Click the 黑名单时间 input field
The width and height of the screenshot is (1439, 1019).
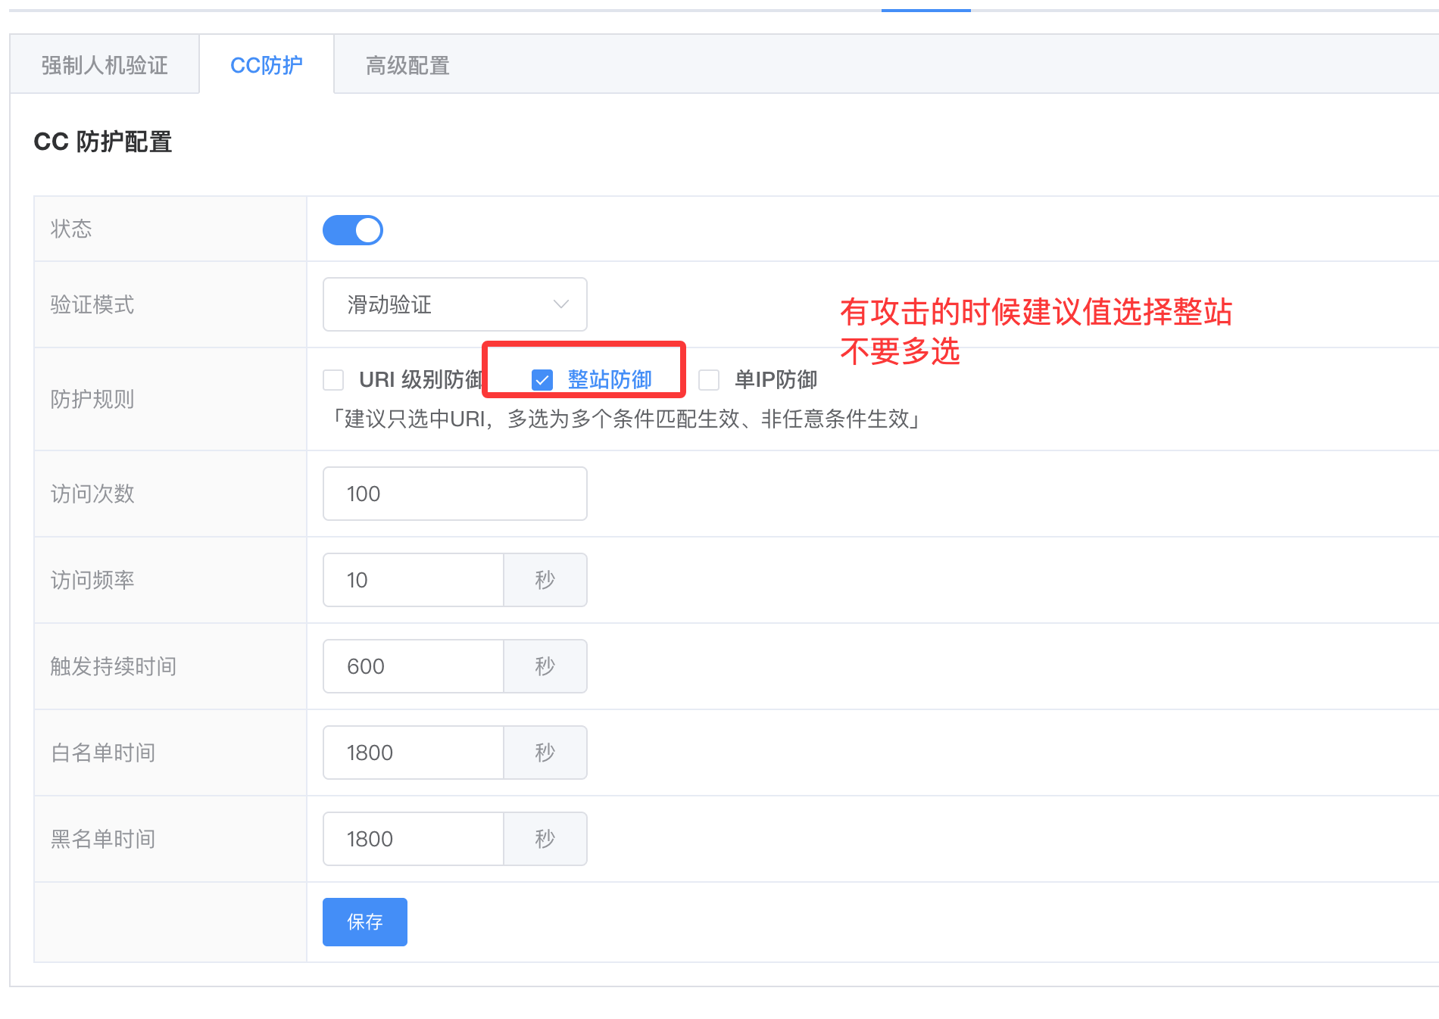[414, 839]
